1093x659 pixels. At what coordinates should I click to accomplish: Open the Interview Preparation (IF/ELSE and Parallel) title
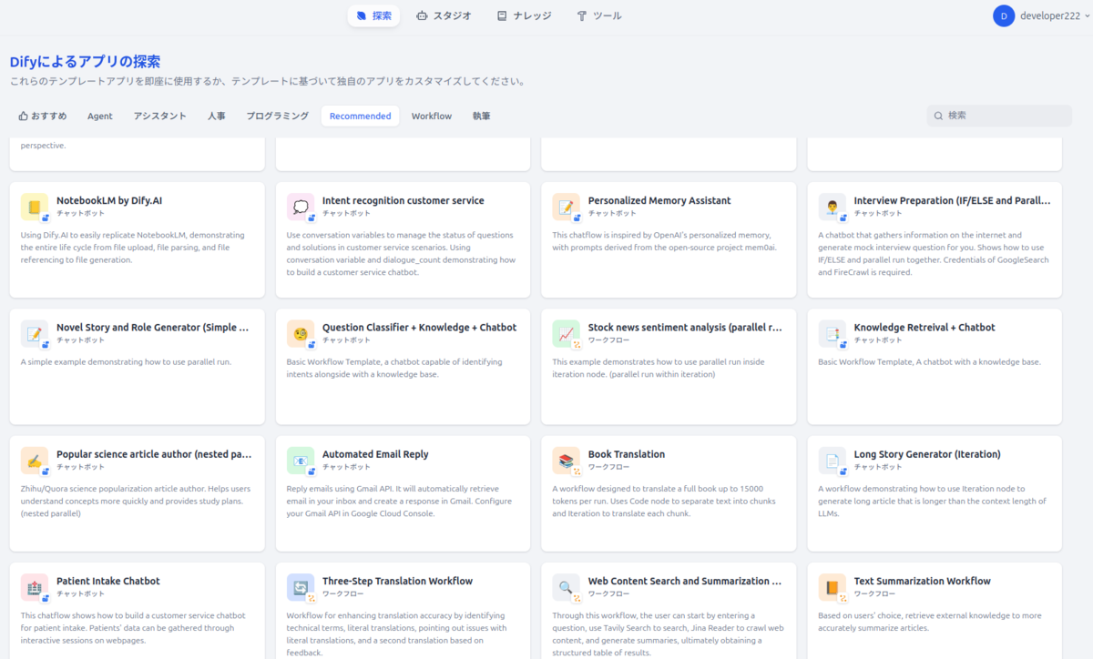coord(952,200)
